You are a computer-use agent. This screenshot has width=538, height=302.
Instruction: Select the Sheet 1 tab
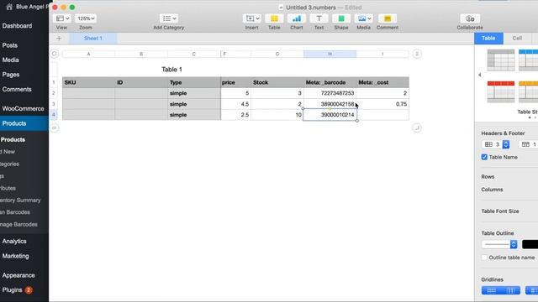point(93,39)
